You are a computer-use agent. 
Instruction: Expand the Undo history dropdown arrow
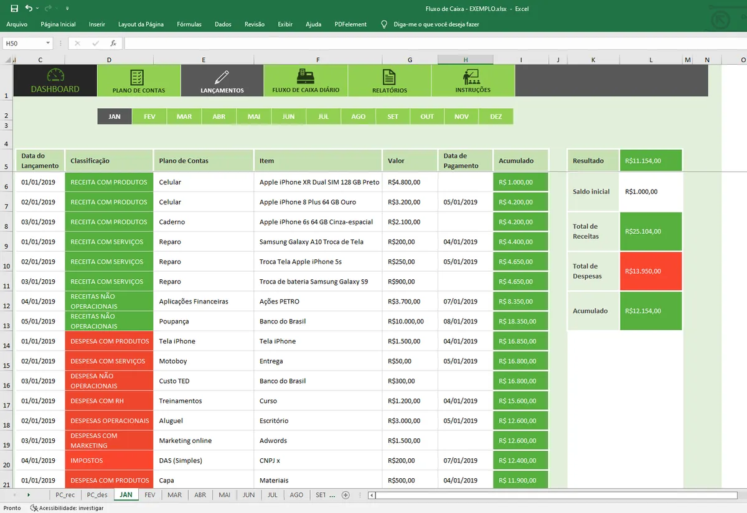tap(37, 9)
